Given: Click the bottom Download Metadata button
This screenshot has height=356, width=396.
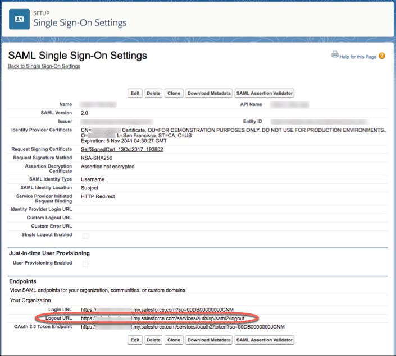Looking at the screenshot, I should click(x=209, y=340).
